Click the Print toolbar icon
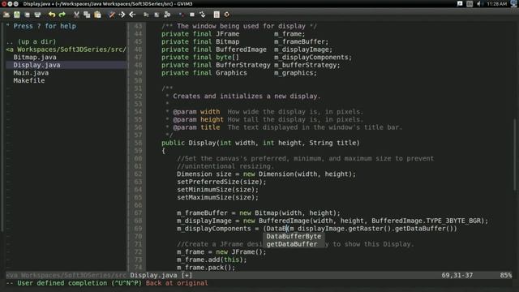Screen dimensions: 519x292 (x=37, y=15)
